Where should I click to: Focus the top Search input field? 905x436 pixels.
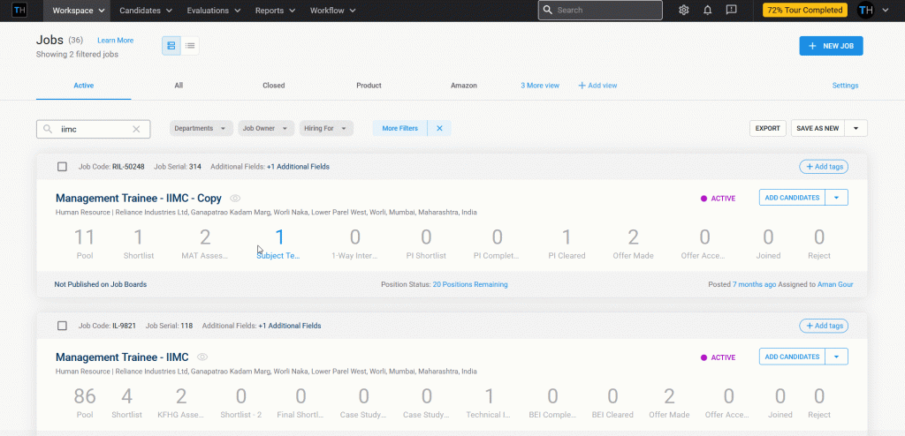600,11
